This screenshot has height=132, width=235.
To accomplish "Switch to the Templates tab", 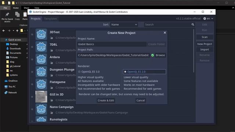I will (51, 19).
